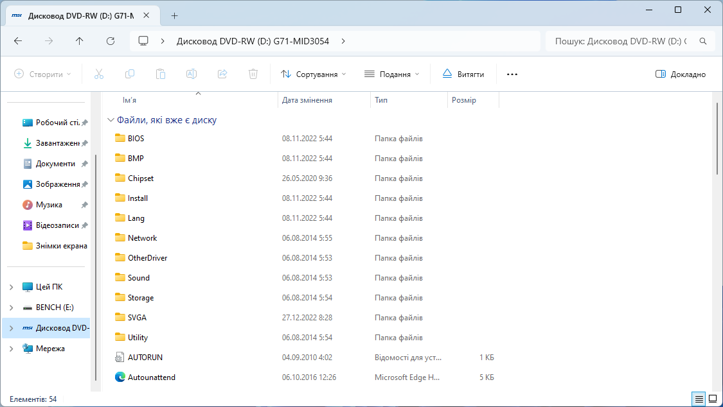Select the Дисковод DVD-RW (D:) window tab
Screen dimensions: 723x407
click(x=81, y=15)
